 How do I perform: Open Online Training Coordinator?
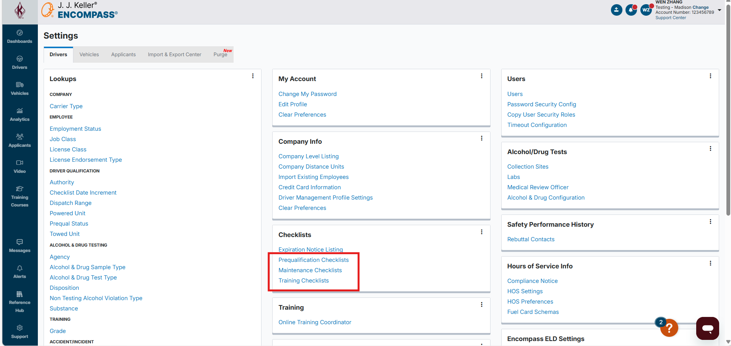(315, 322)
